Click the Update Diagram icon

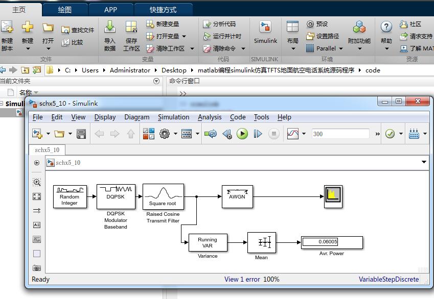coord(211,134)
